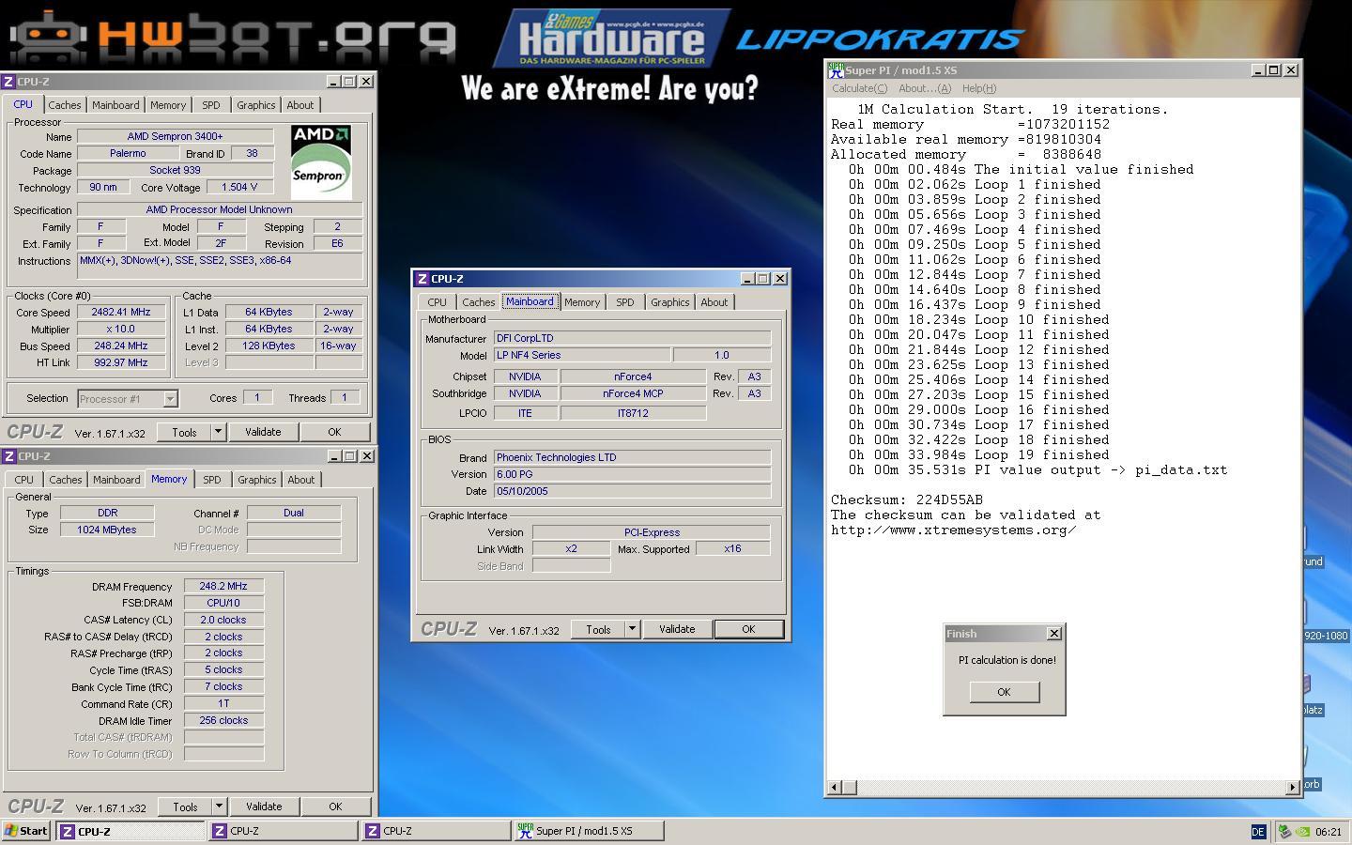Select About tab in Mainboard CPU-Z window
The image size is (1352, 845).
point(714,302)
